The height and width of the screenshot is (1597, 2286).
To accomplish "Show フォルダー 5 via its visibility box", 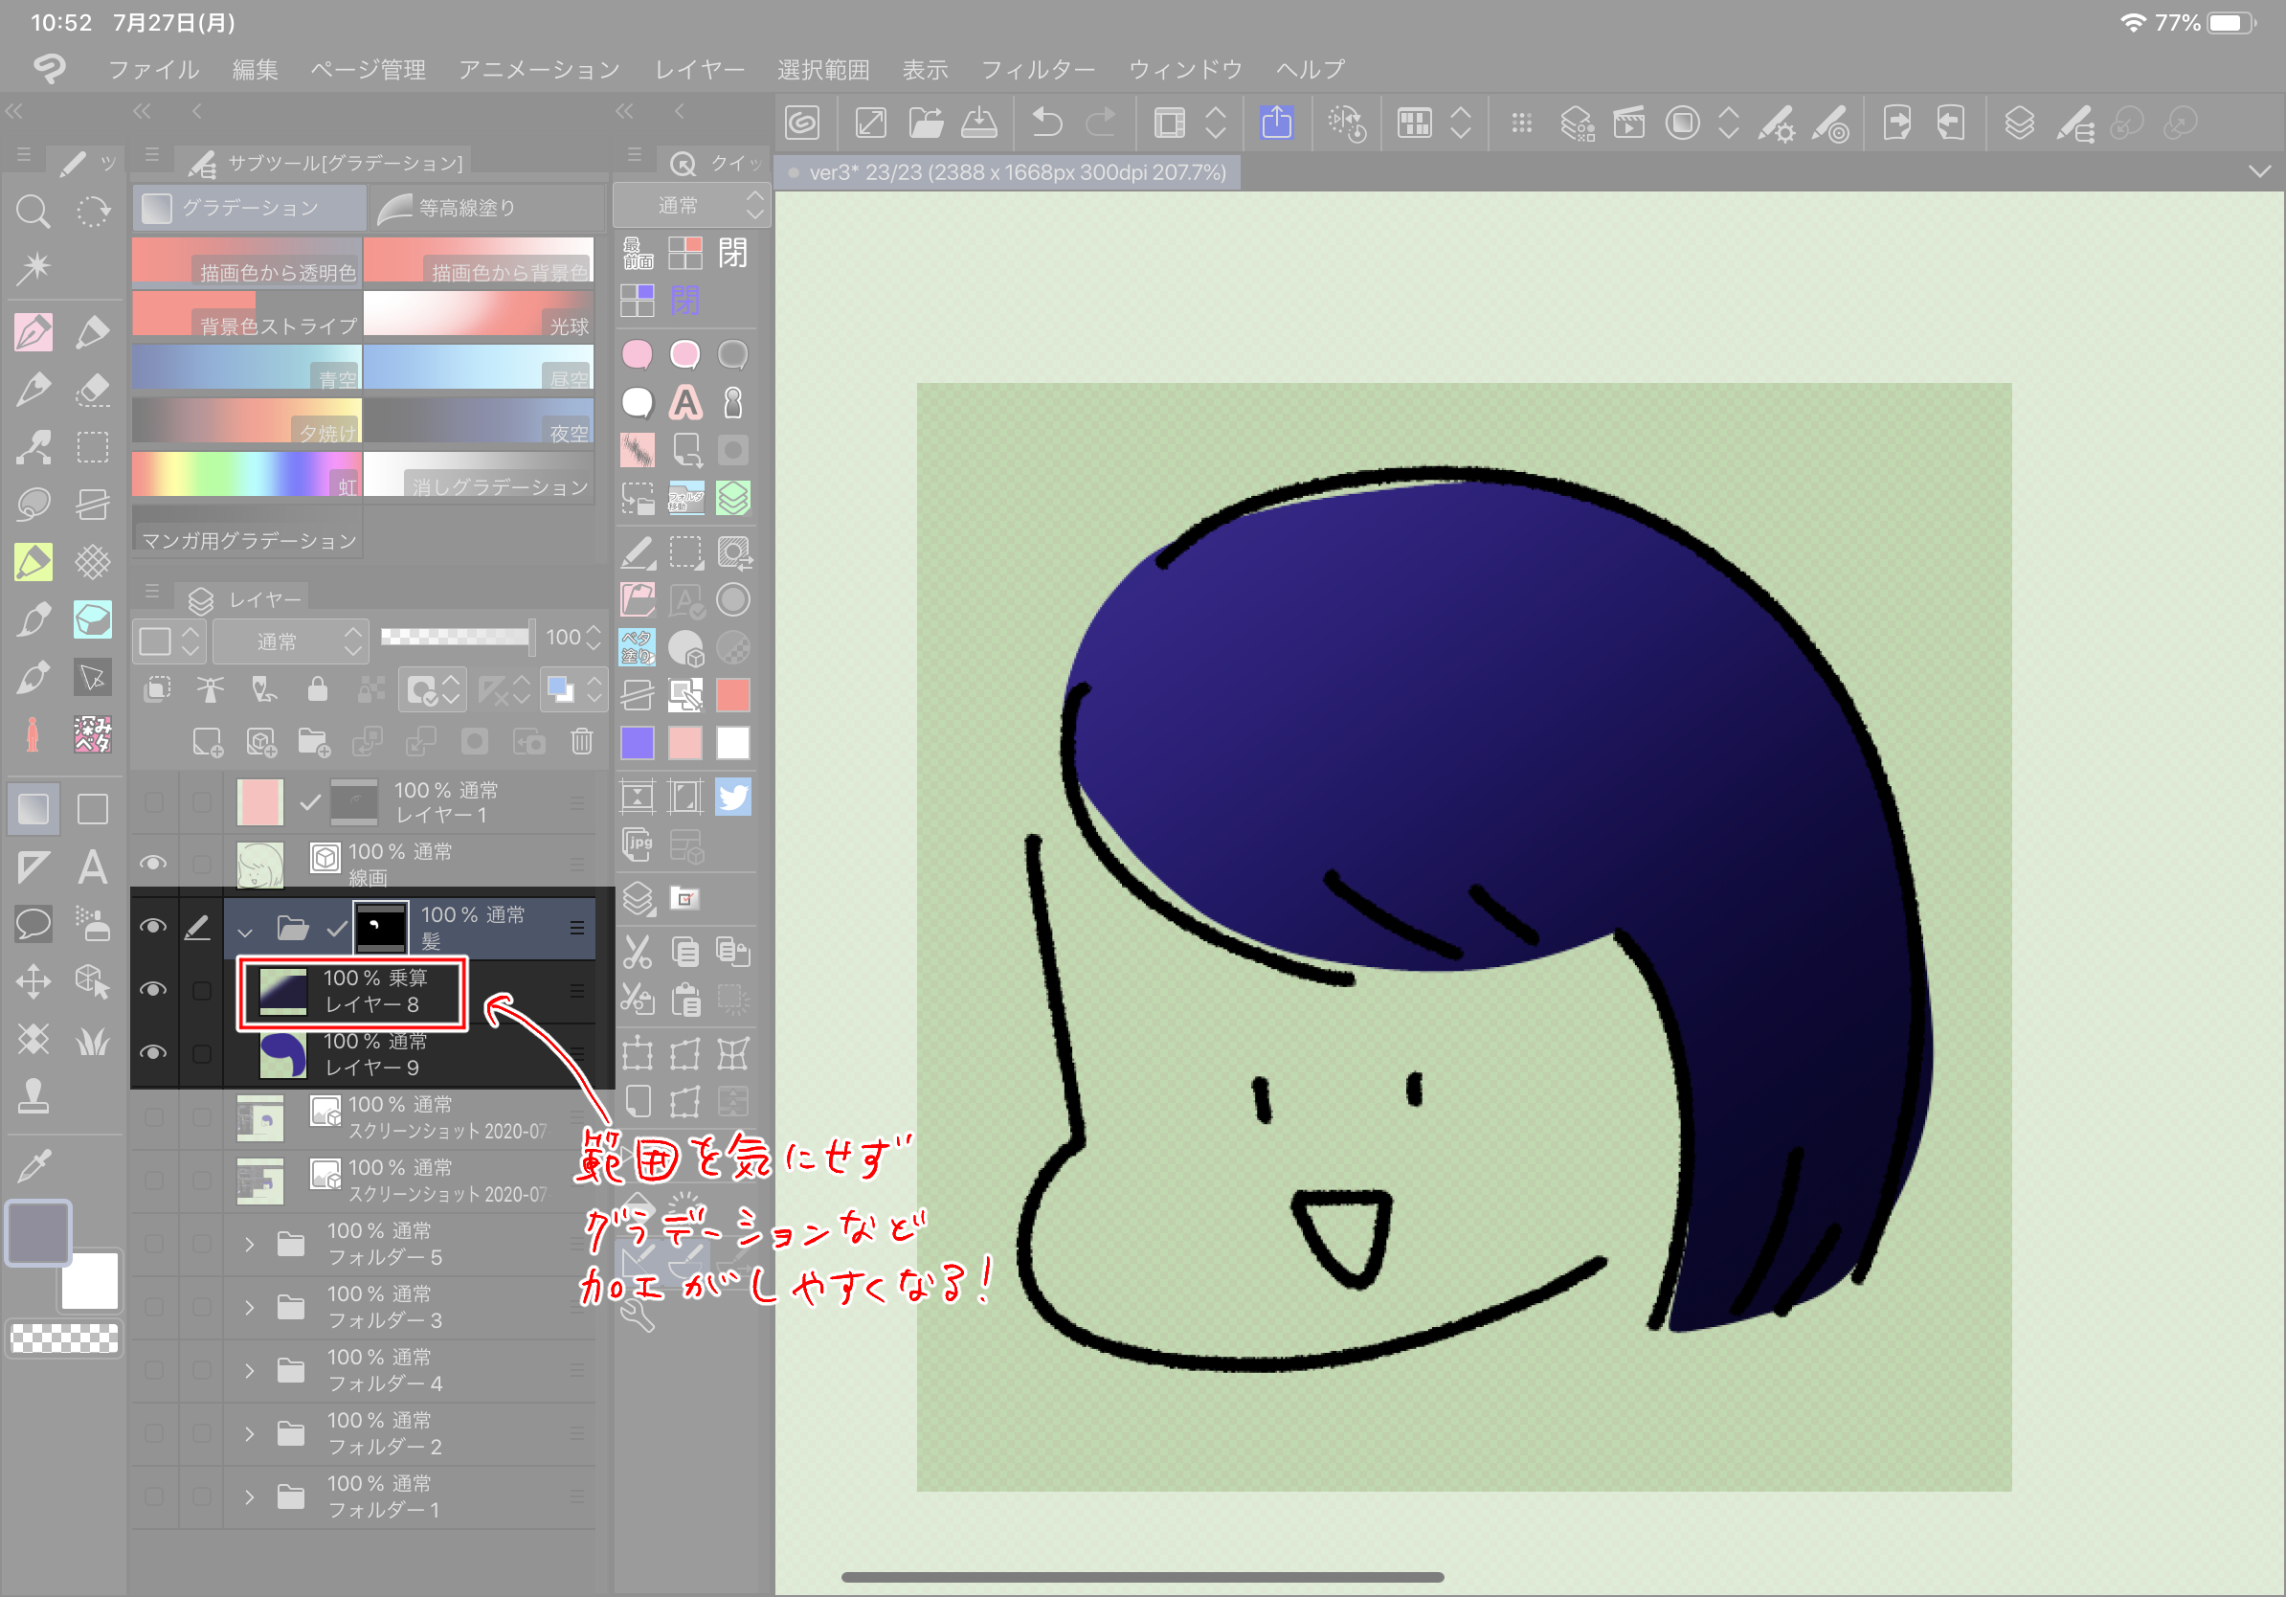I will pyautogui.click(x=153, y=1244).
